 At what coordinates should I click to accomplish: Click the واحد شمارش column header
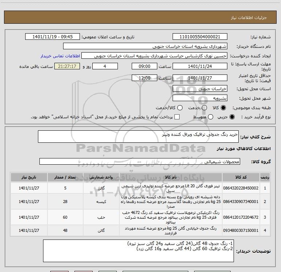pos(101,177)
